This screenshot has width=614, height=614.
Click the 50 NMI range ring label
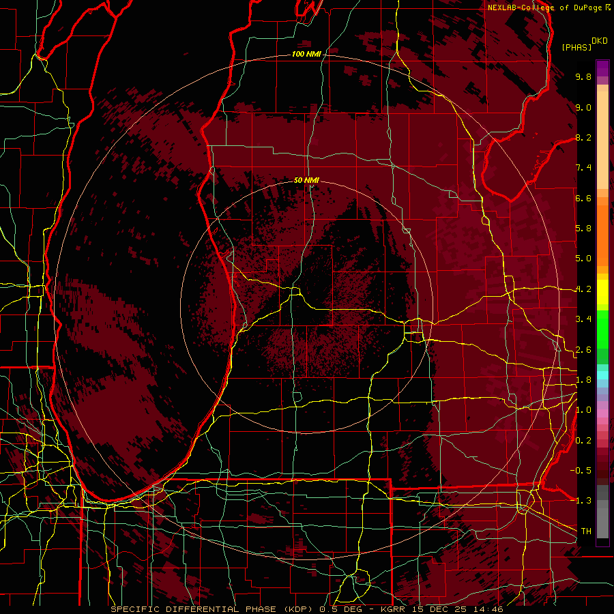(306, 180)
